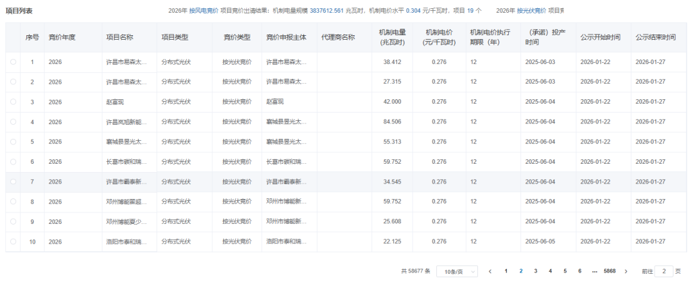693x286 pixels.
Task: Click the 按风电竞价 link in summary
Action: point(203,11)
